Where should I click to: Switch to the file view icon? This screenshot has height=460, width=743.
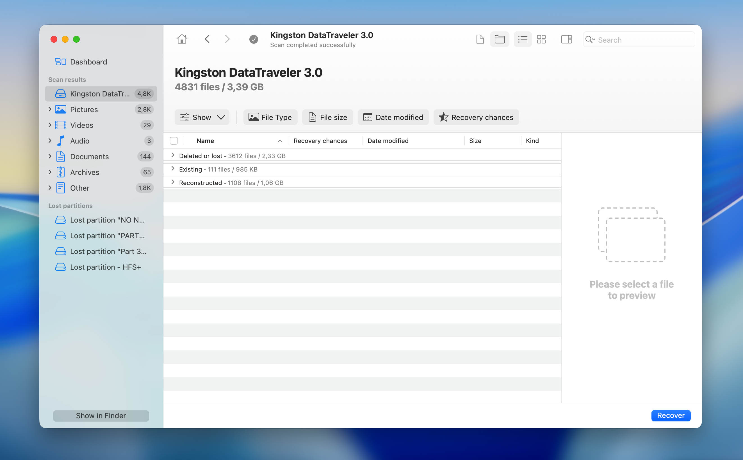480,39
